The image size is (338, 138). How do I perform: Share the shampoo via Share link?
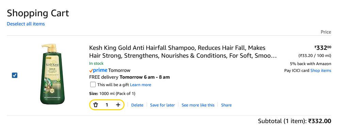tap(226, 105)
